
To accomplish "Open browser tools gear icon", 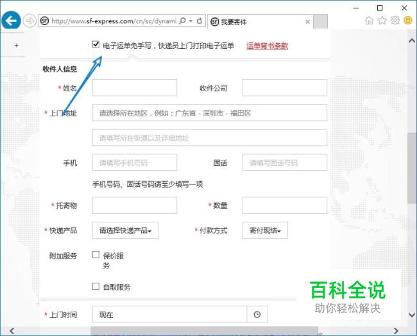I will point(395,20).
